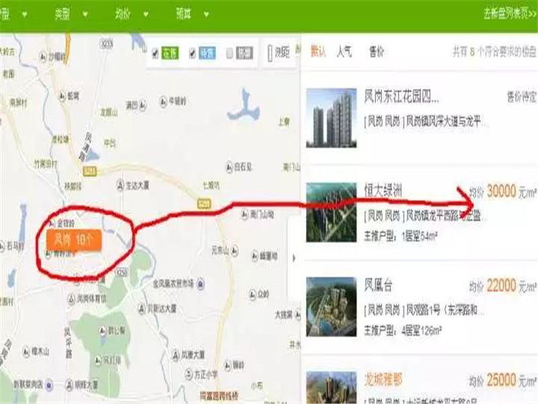Activate the 测距 distance measuring tool
The image size is (538, 404).
pyautogui.click(x=279, y=53)
